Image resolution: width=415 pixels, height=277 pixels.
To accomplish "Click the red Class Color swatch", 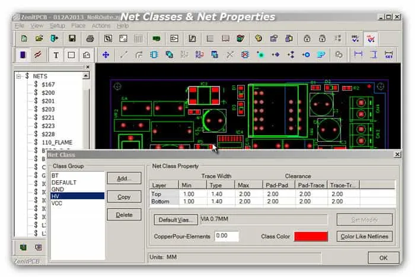I will (x=311, y=237).
